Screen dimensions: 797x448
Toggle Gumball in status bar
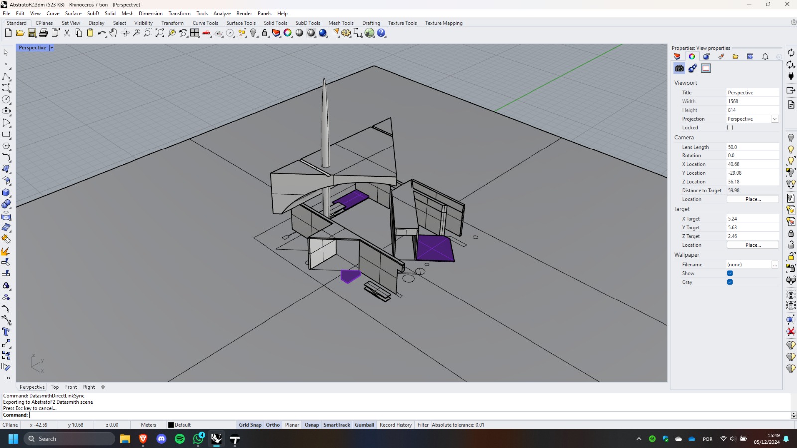(x=364, y=425)
